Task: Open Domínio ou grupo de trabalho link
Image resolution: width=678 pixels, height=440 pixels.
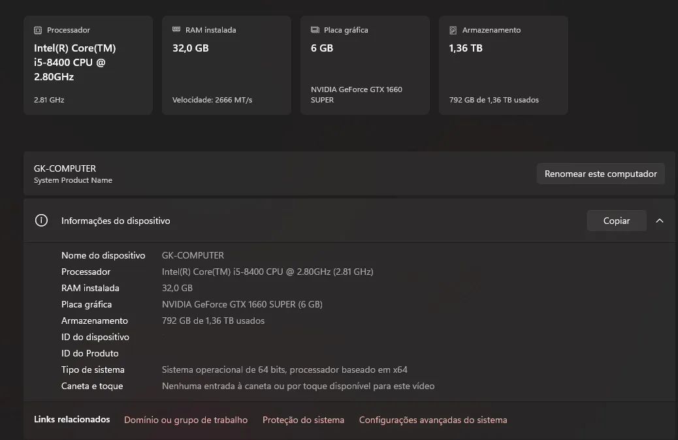Action: tap(186, 420)
